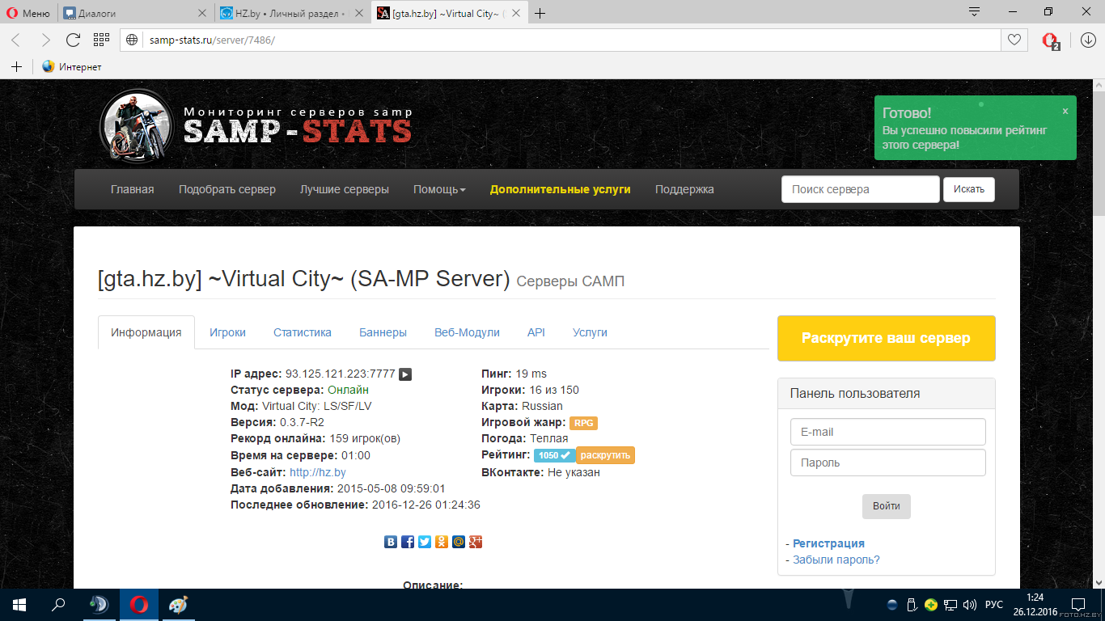Image resolution: width=1105 pixels, height=621 pixels.
Task: Click the SAMP-STATS biker logo
Action: 136,125
